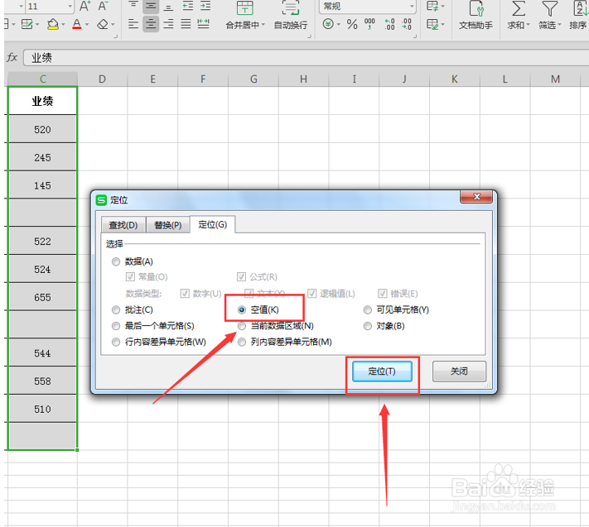Viewport: 589px width, 527px height.
Task: Align text to vertical middle
Action: 151,6
